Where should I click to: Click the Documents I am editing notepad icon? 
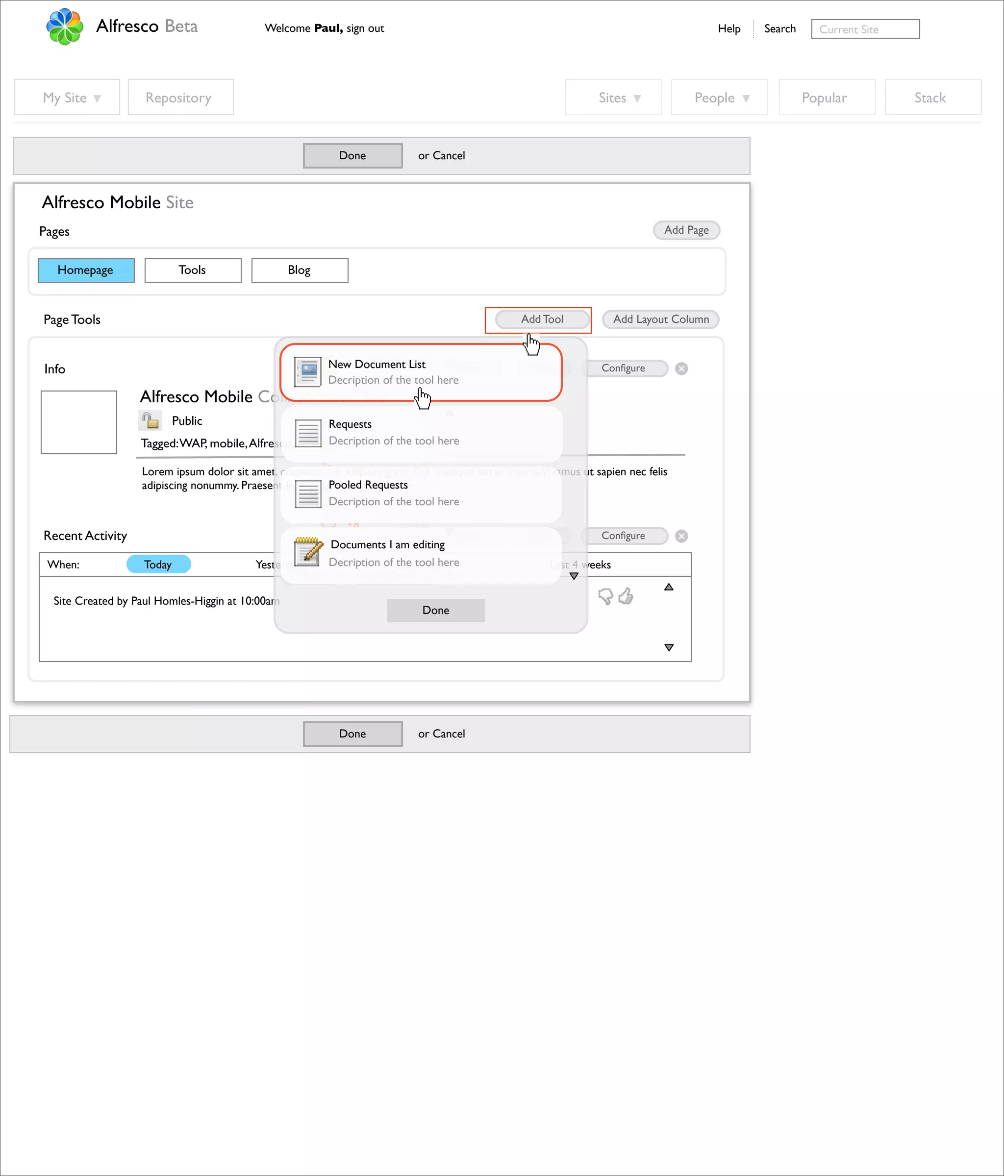308,552
